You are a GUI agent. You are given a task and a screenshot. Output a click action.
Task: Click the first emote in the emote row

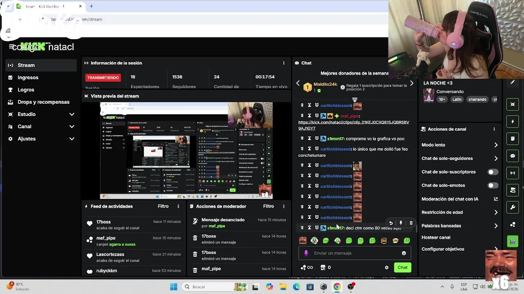point(303,241)
